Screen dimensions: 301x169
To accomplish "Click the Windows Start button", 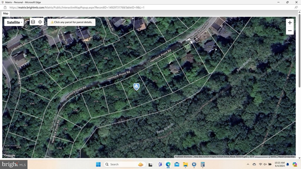I will click(x=98, y=164).
